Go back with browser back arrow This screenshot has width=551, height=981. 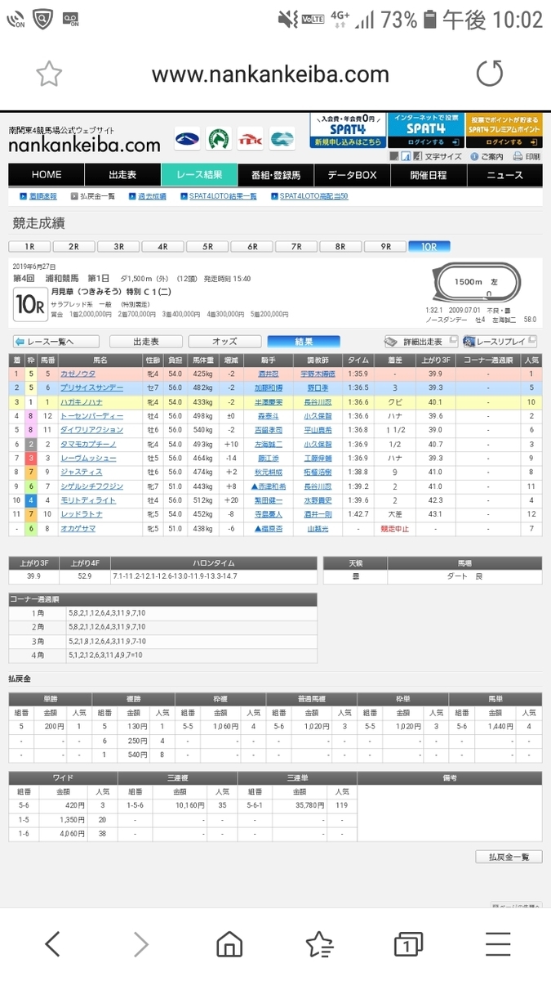pyautogui.click(x=53, y=944)
